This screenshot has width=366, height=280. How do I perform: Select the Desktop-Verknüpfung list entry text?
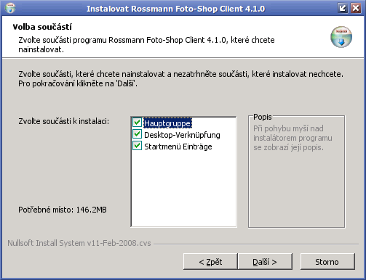point(182,135)
